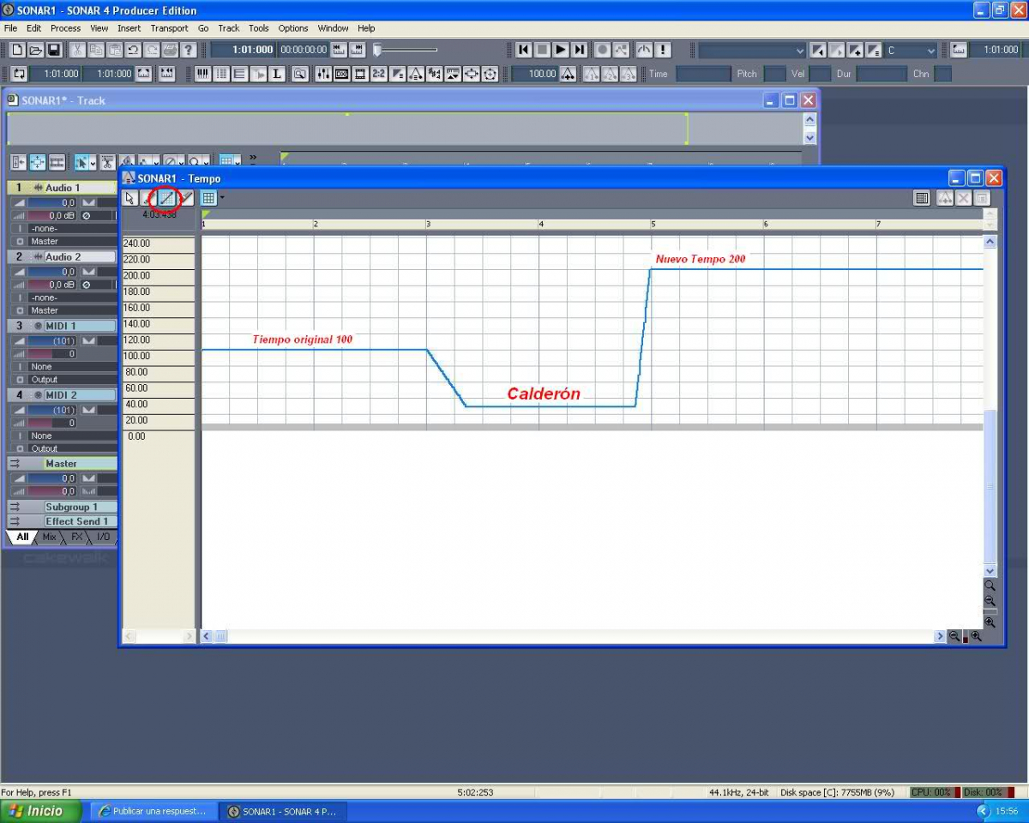Expand the snap grid options dropdown arrow
The width and height of the screenshot is (1029, 823).
pyautogui.click(x=223, y=198)
